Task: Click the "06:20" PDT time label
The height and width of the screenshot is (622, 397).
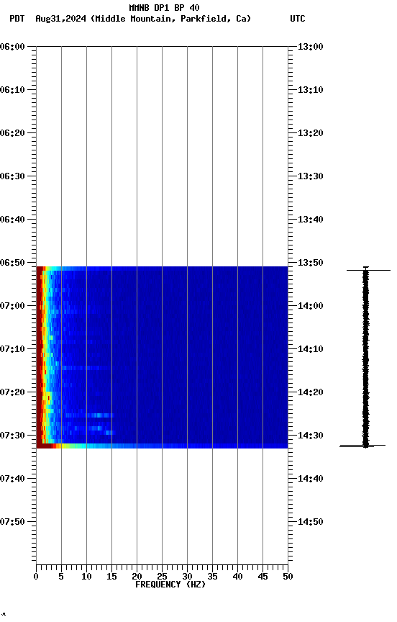Action: click(x=12, y=133)
